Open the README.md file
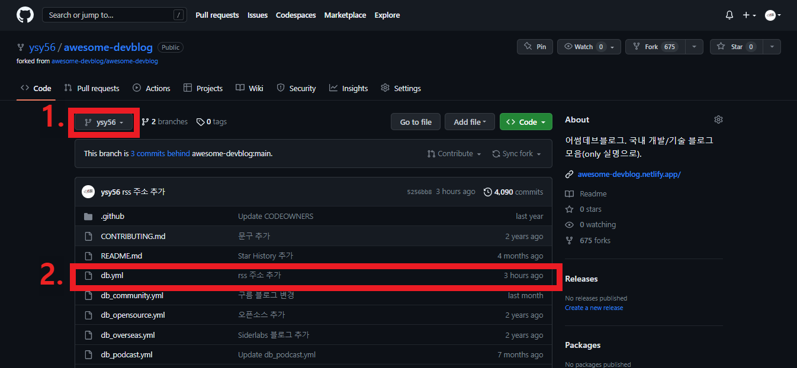 [121, 256]
